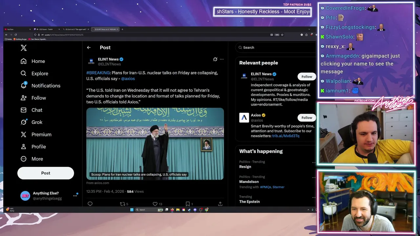Open the Profile person icon
The width and height of the screenshot is (420, 236).
(24, 147)
